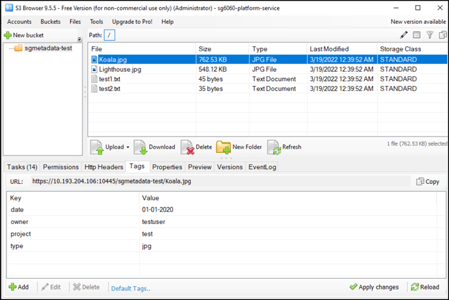Open Default Tags.. link

click(130, 289)
